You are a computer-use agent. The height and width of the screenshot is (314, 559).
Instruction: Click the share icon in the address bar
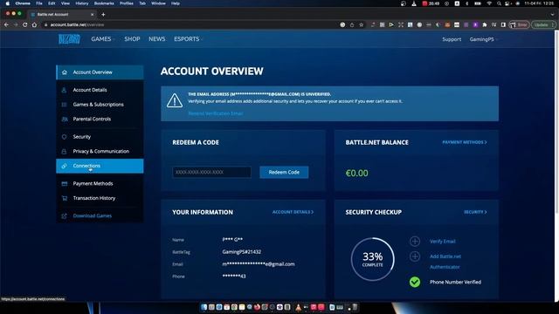click(352, 25)
